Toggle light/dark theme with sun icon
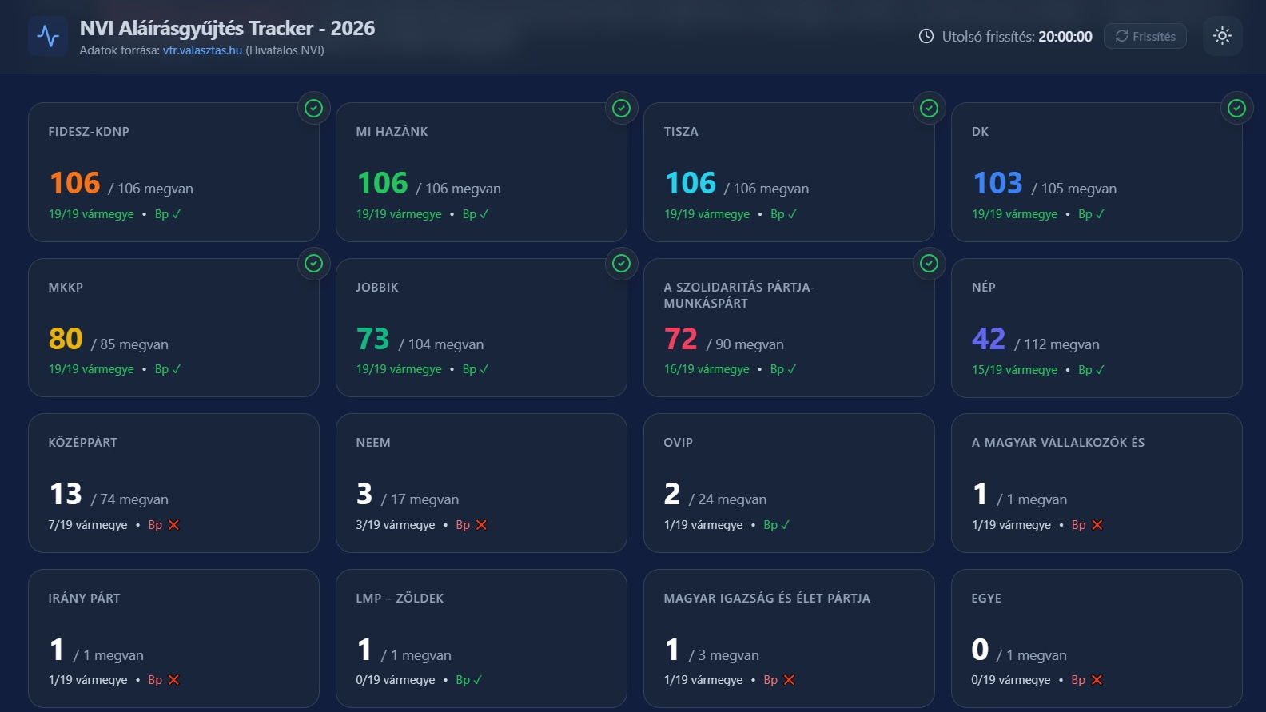This screenshot has height=712, width=1266. pos(1222,36)
